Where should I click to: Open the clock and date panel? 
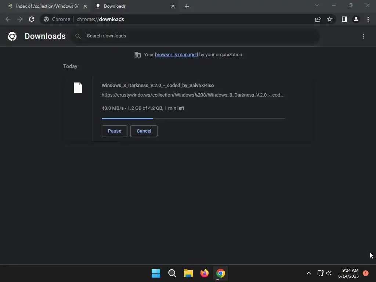click(348, 273)
